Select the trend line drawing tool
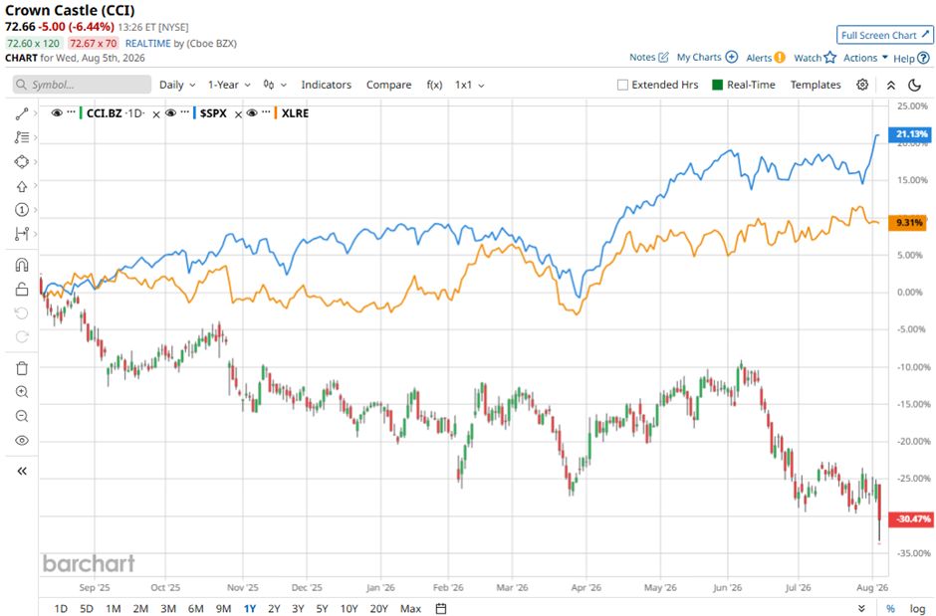 pyautogui.click(x=22, y=113)
